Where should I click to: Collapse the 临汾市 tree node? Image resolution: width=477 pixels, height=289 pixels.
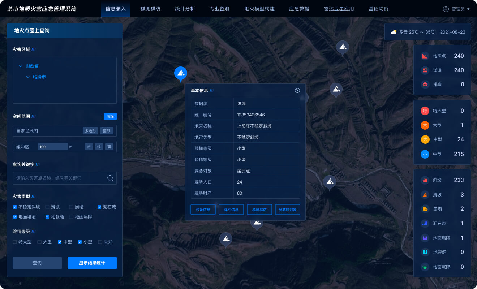[28, 77]
